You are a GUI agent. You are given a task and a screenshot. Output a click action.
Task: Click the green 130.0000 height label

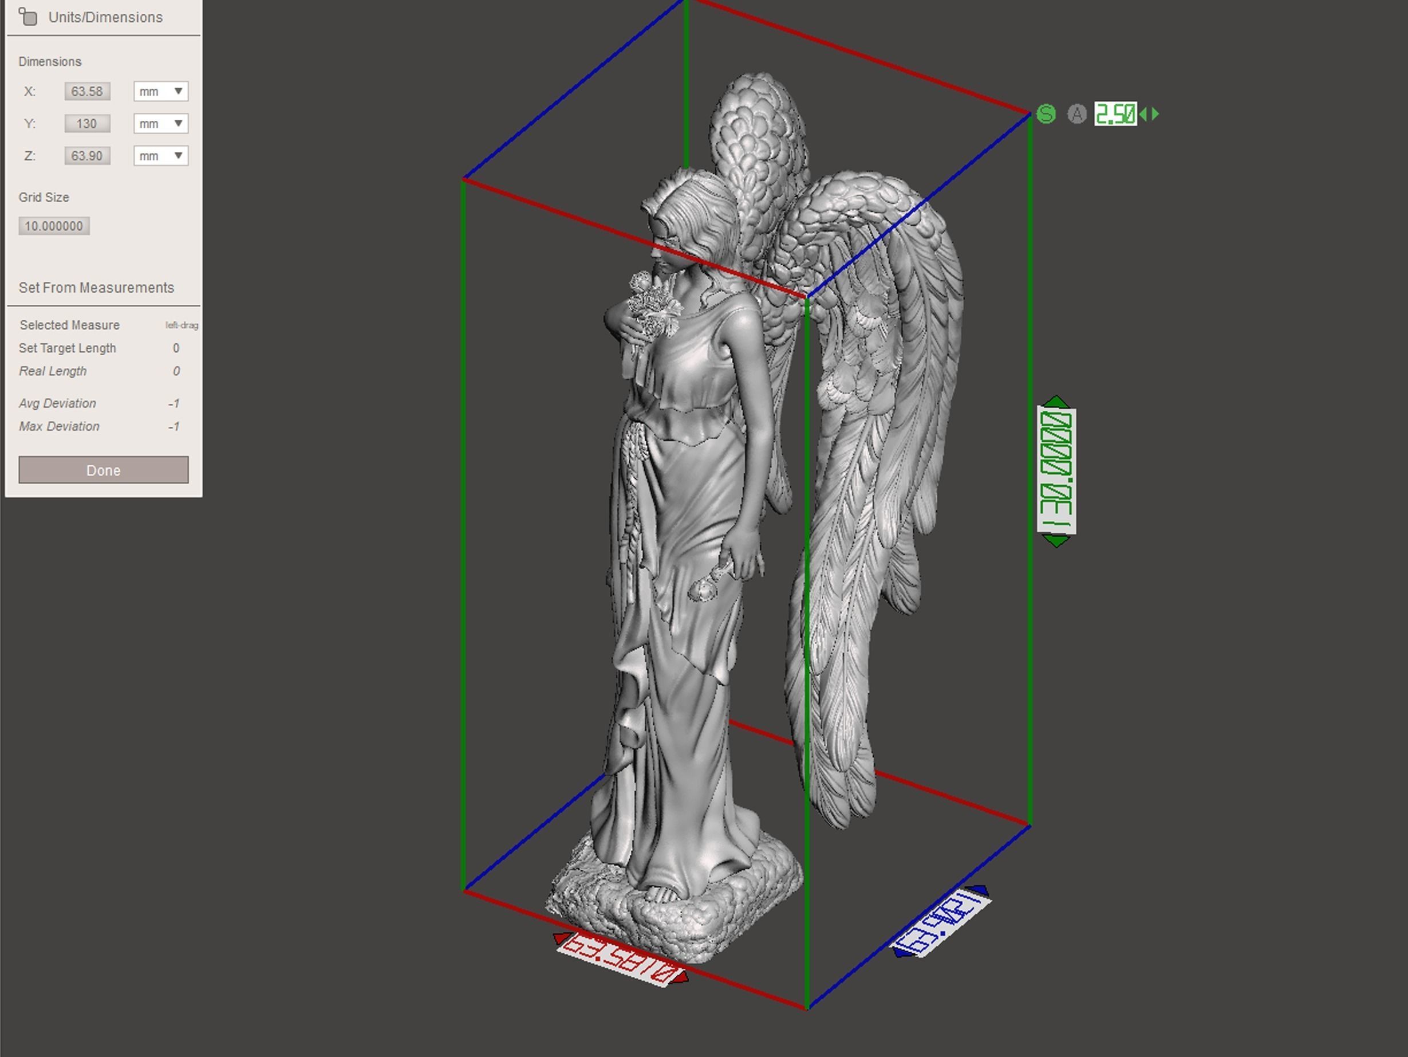click(x=1056, y=471)
